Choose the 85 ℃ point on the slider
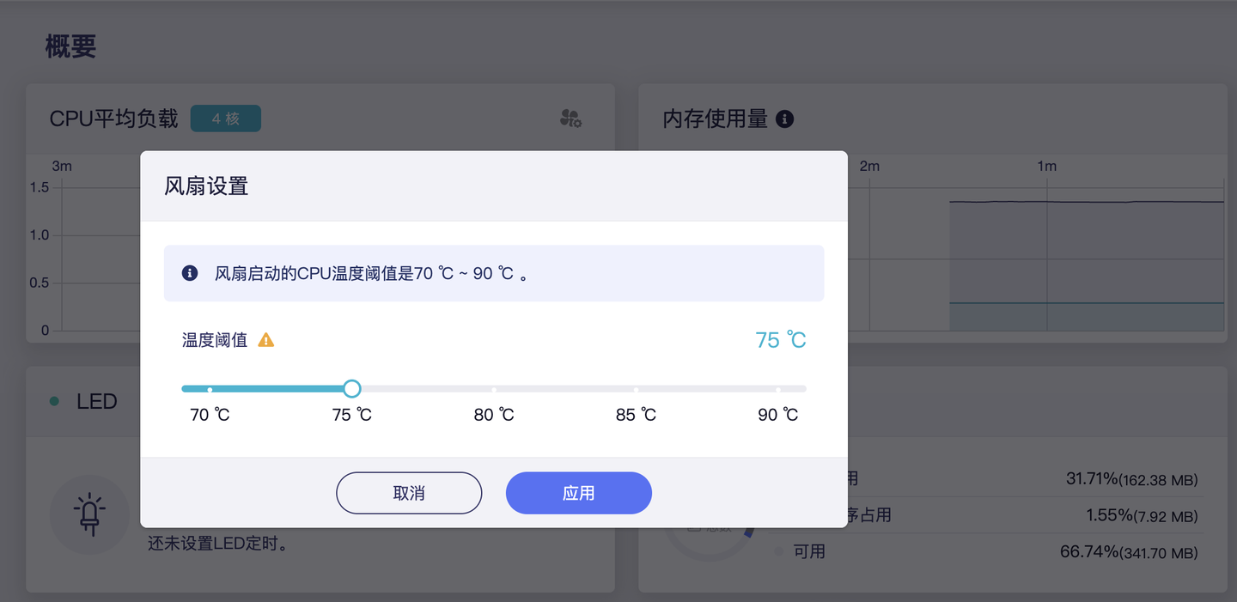This screenshot has width=1237, height=602. 636,389
